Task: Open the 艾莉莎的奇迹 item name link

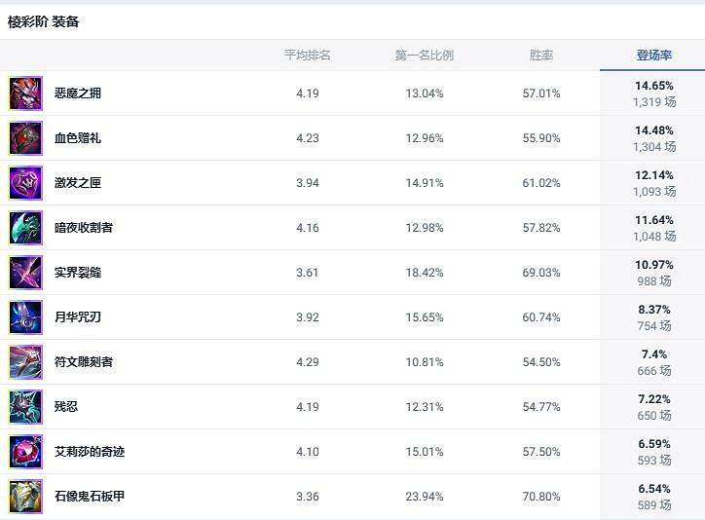Action: pos(90,452)
